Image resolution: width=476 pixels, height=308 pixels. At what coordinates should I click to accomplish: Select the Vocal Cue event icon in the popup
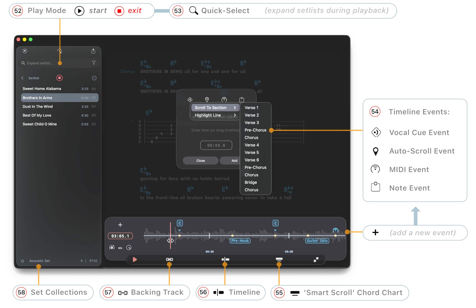pos(190,99)
